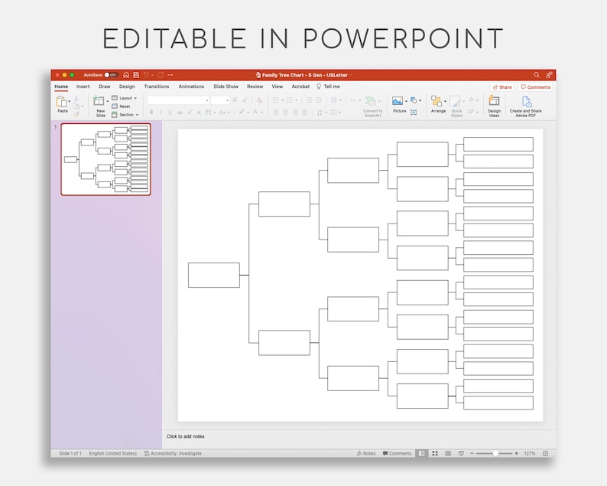The image size is (607, 486).
Task: Click Convert to SmartArt
Action: point(372,107)
